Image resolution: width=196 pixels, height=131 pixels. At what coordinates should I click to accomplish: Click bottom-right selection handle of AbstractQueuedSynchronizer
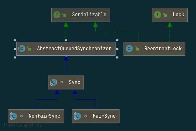(x=117, y=57)
